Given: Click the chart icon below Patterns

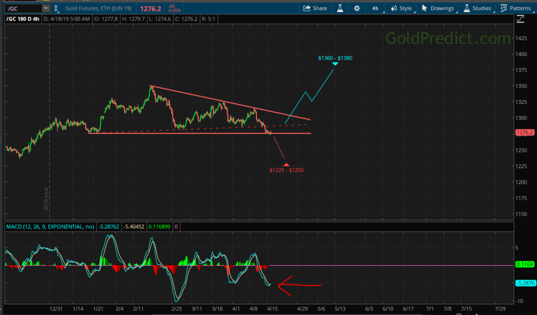Looking at the screenshot, I should [x=520, y=20].
